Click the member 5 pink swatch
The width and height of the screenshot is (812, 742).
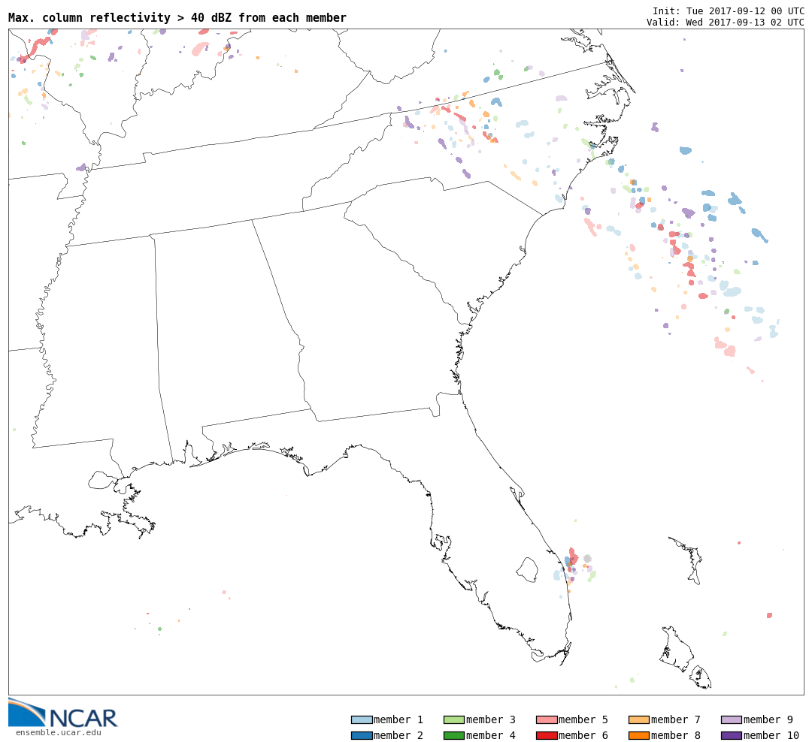pyautogui.click(x=547, y=719)
